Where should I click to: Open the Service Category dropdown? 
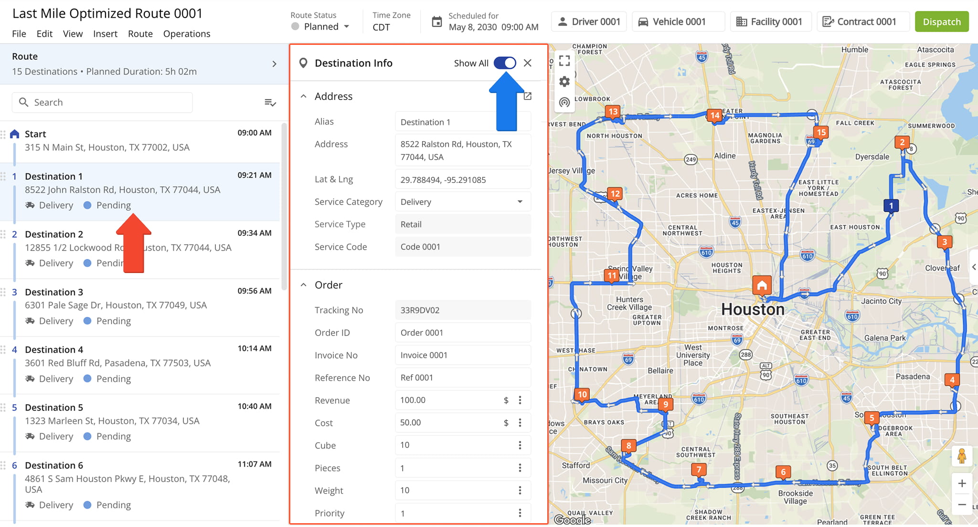[x=463, y=202]
